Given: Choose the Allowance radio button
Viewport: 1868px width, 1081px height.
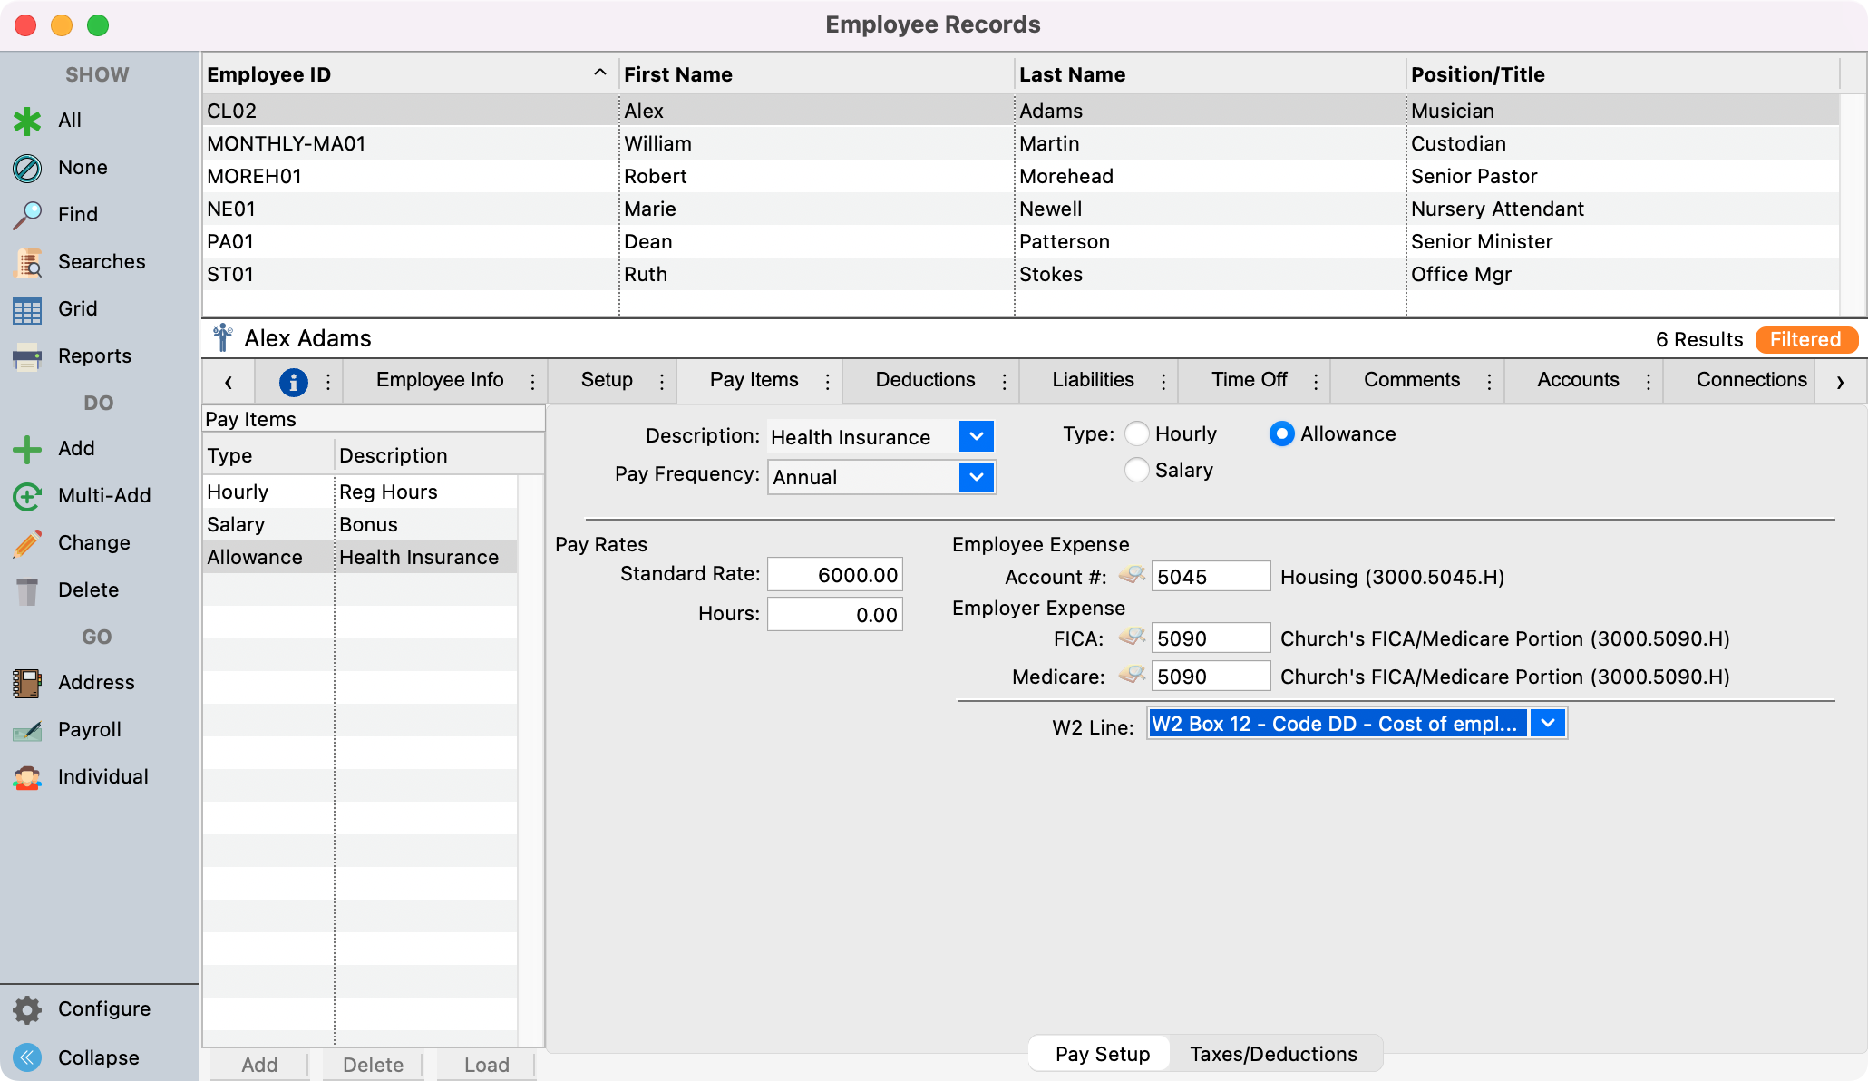Looking at the screenshot, I should 1281,434.
